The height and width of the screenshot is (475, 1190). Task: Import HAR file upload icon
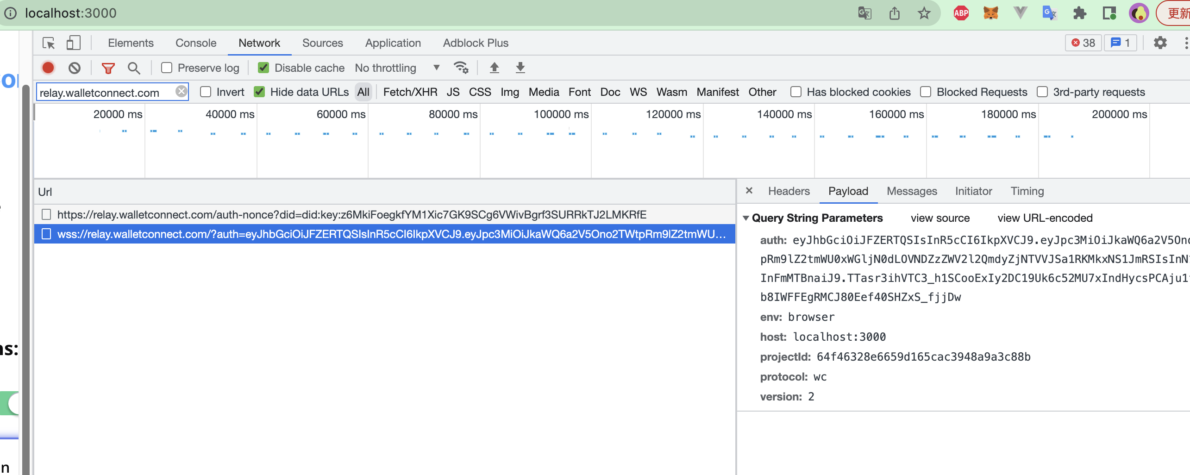pyautogui.click(x=495, y=68)
